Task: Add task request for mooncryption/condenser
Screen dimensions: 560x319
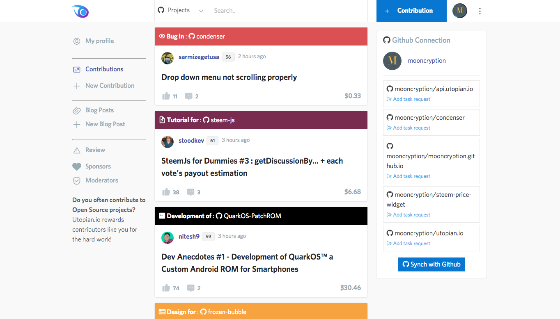Action: (411, 128)
